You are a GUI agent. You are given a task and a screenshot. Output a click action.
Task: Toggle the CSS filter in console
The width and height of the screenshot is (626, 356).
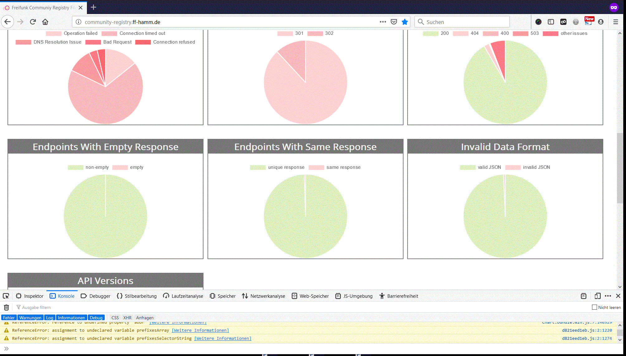point(115,318)
